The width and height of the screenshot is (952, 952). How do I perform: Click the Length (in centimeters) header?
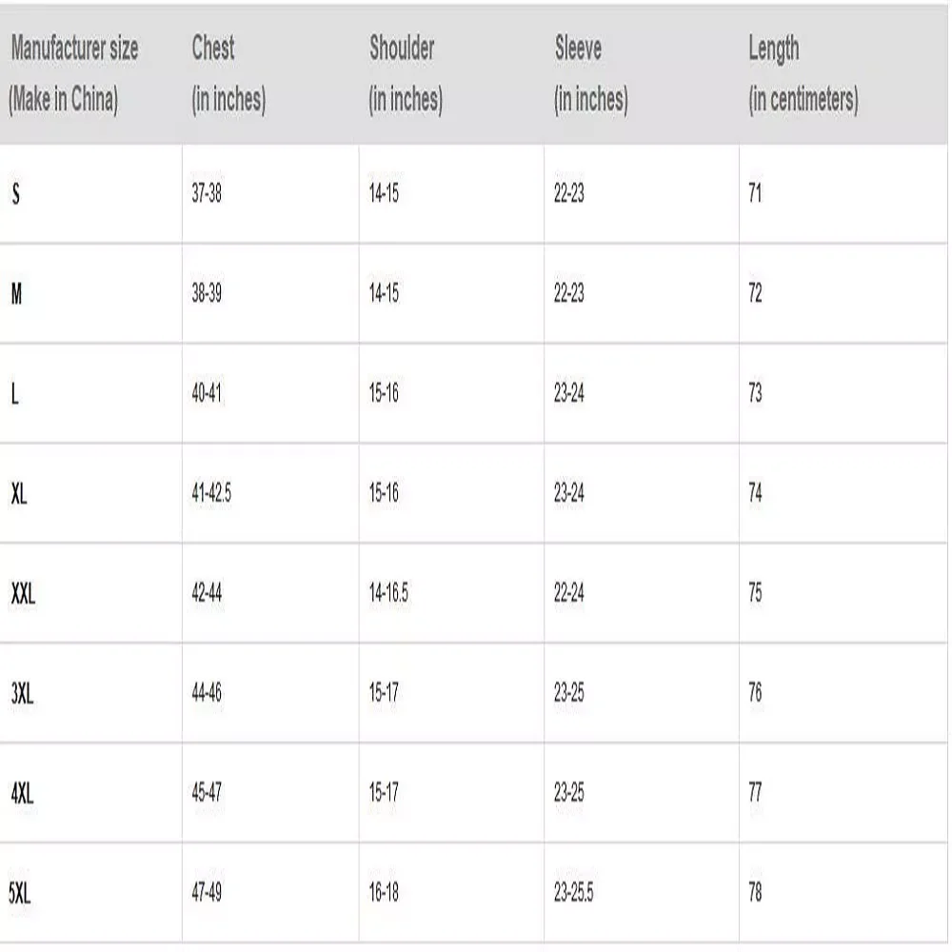point(803,73)
